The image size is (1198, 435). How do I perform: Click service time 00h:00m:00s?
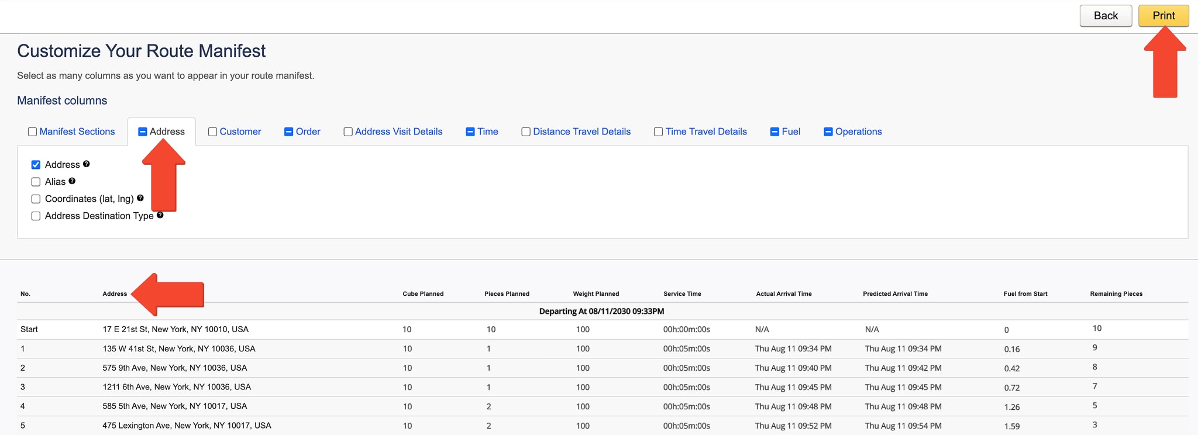(687, 329)
